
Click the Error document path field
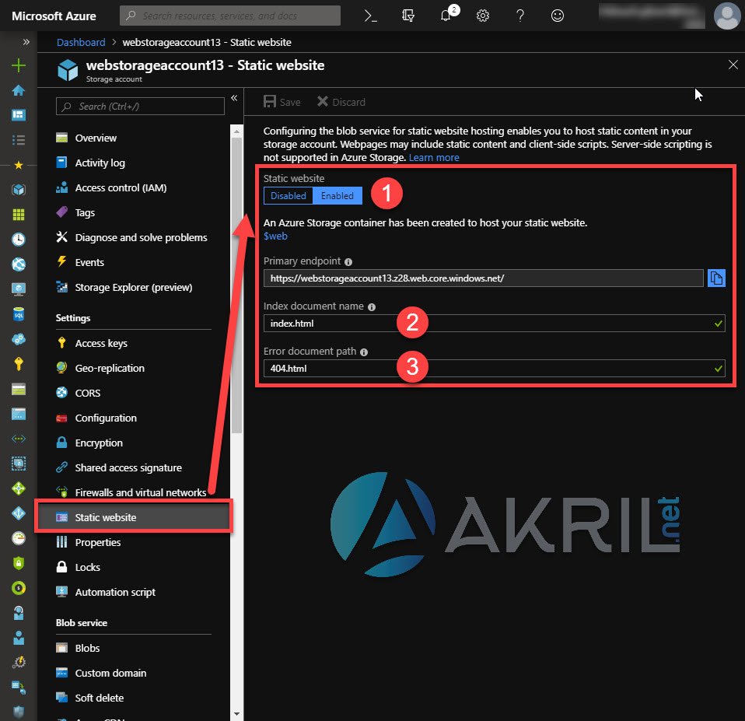(x=494, y=369)
